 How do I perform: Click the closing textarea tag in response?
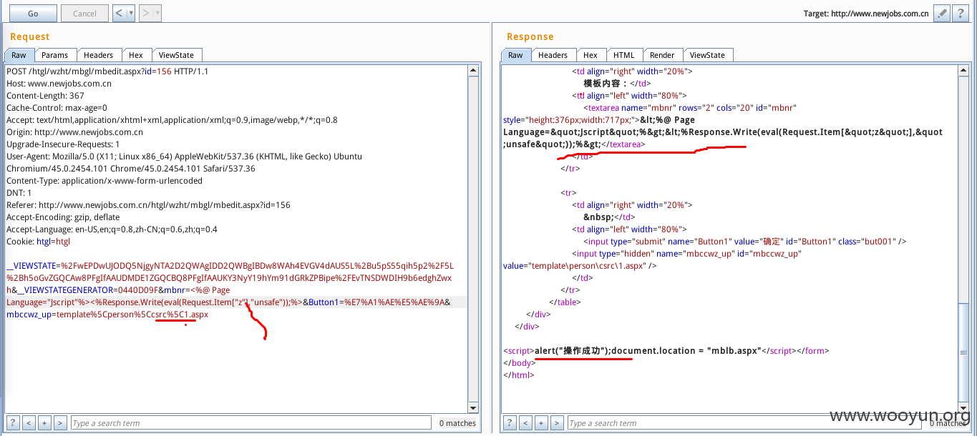(x=622, y=144)
